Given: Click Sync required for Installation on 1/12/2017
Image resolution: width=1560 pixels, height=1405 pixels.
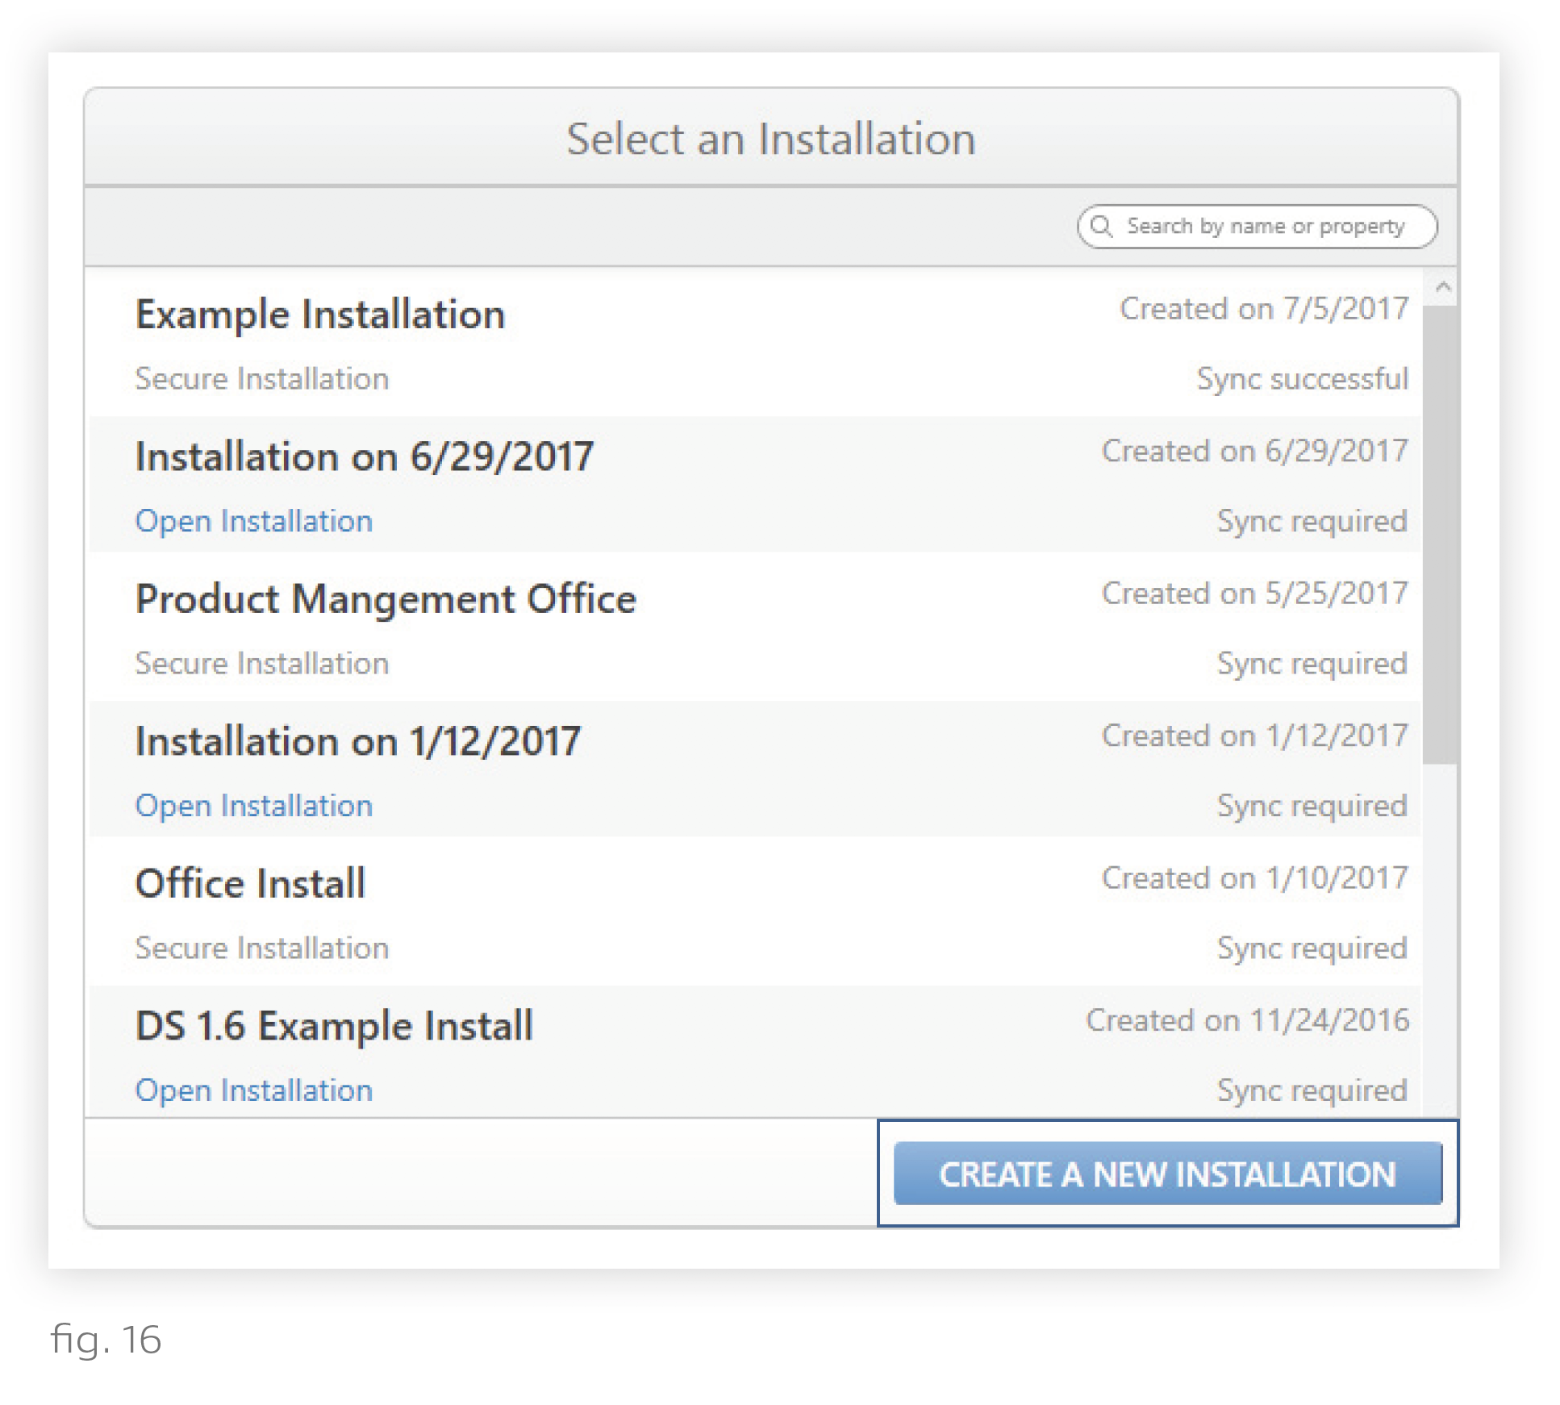Looking at the screenshot, I should pyautogui.click(x=1312, y=807).
